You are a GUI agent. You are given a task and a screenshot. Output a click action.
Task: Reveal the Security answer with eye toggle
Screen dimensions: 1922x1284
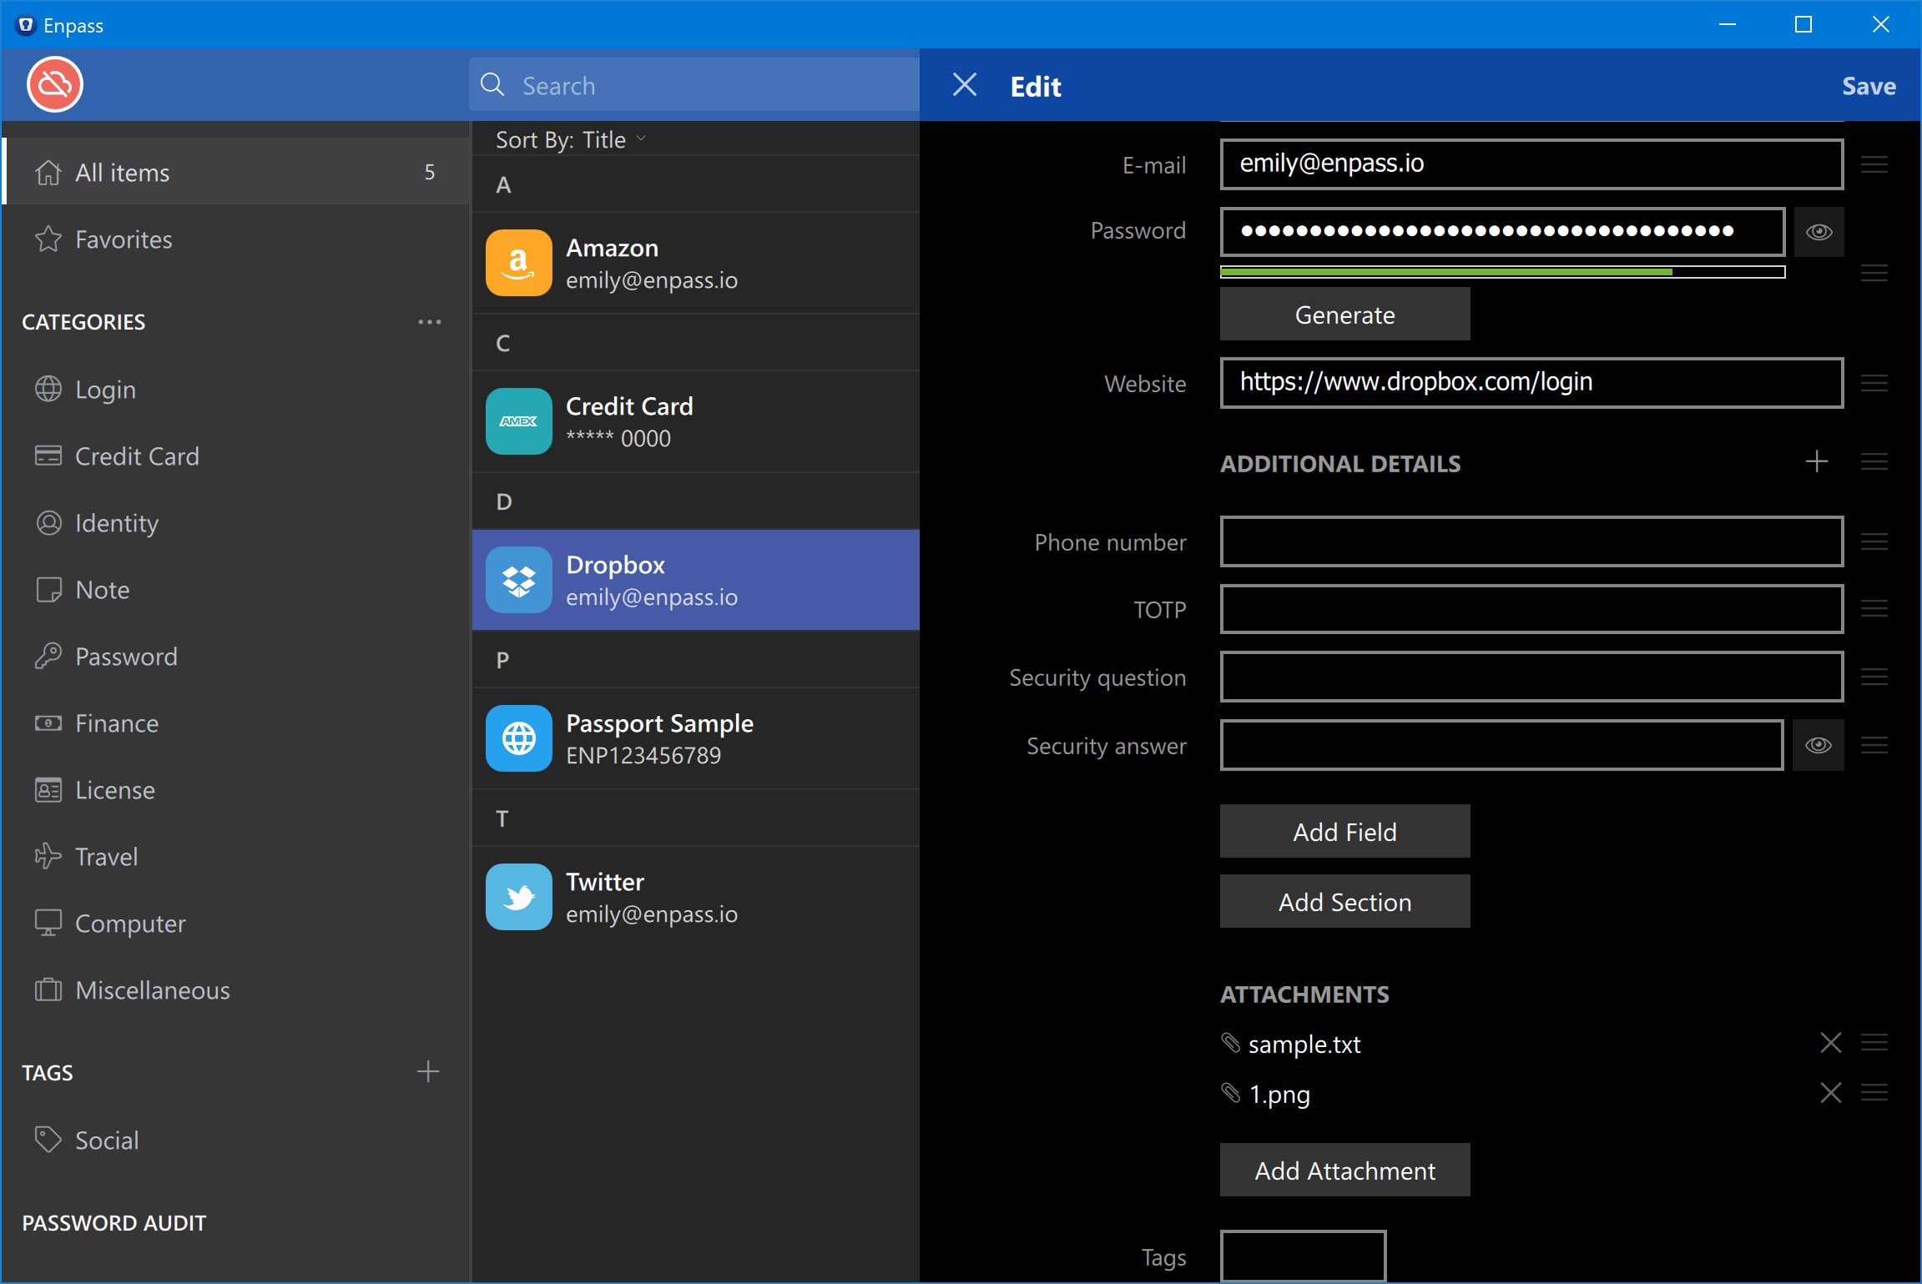[x=1819, y=745]
